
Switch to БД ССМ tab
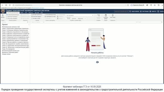[x=37, y=13]
